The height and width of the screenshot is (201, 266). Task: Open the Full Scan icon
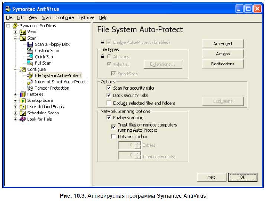click(30, 63)
